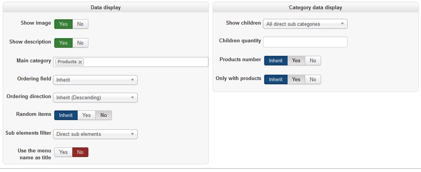Expand the Ordering direction dropdown

click(95, 98)
